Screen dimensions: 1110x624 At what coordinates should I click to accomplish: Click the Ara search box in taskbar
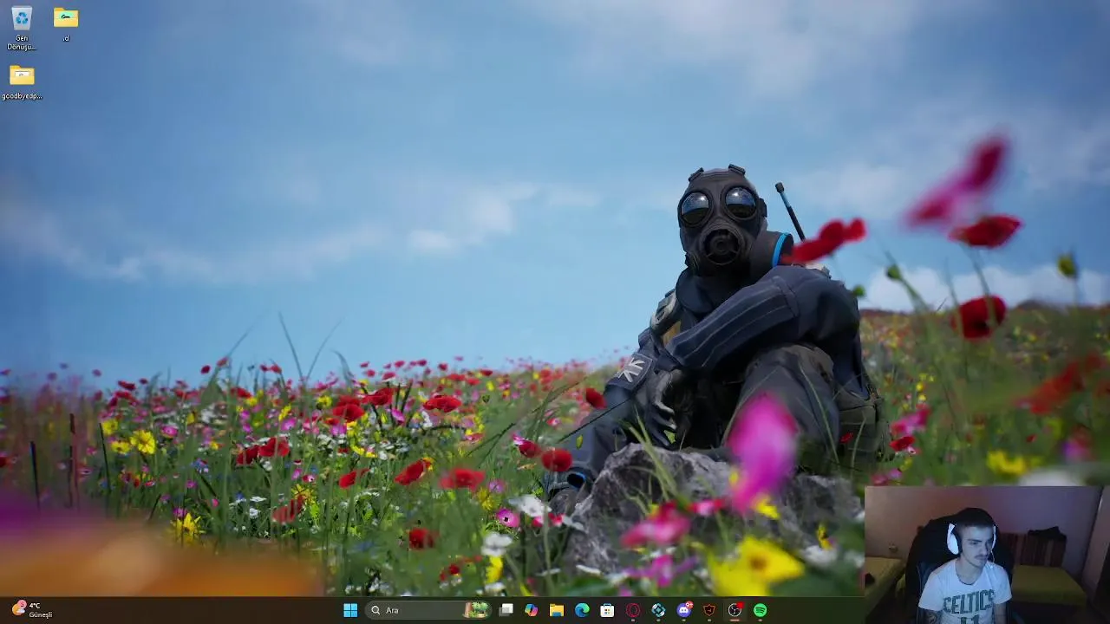(x=429, y=610)
